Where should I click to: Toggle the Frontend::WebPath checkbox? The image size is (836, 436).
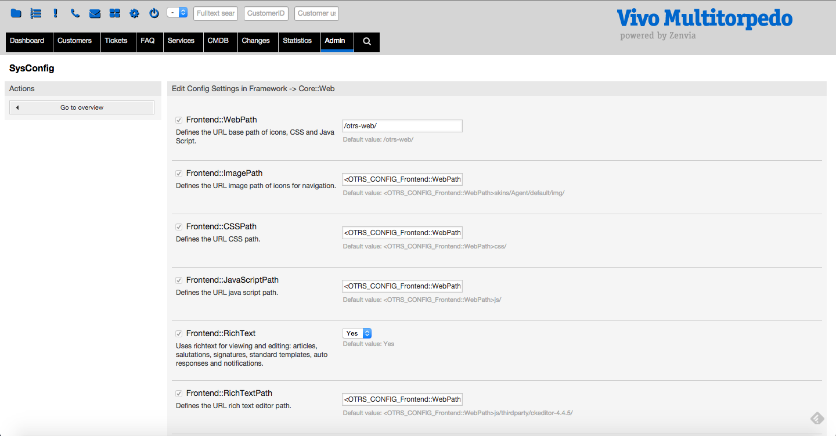tap(179, 120)
